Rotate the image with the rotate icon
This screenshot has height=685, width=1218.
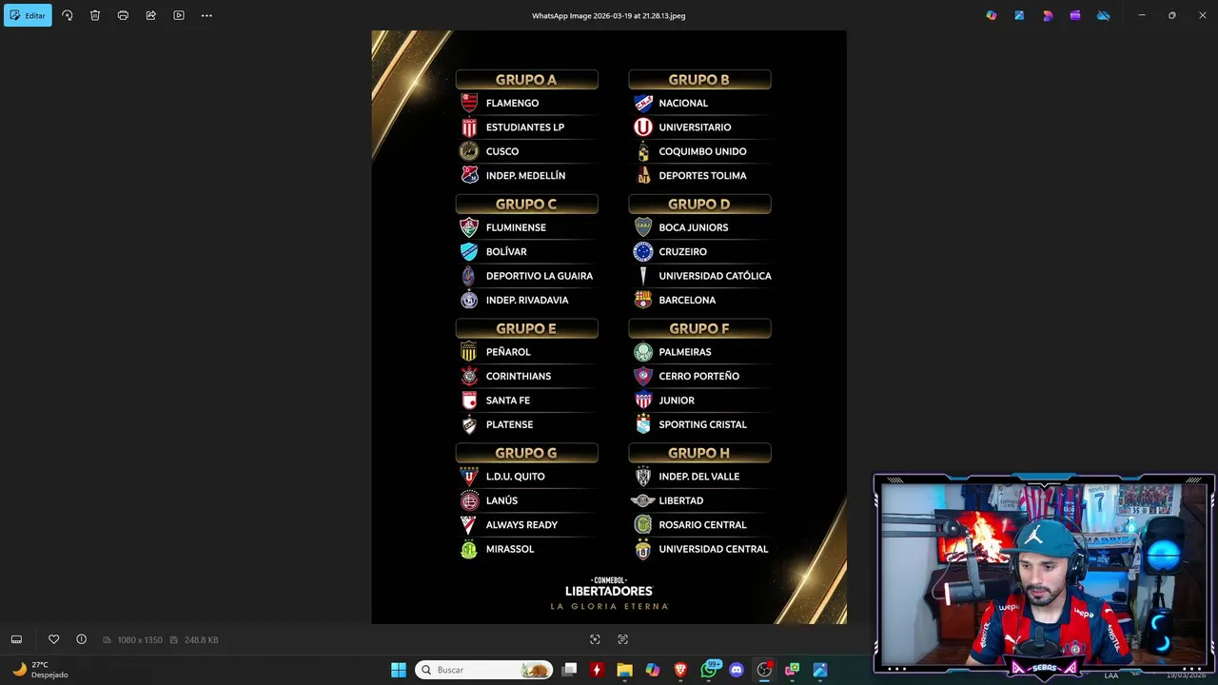(67, 15)
